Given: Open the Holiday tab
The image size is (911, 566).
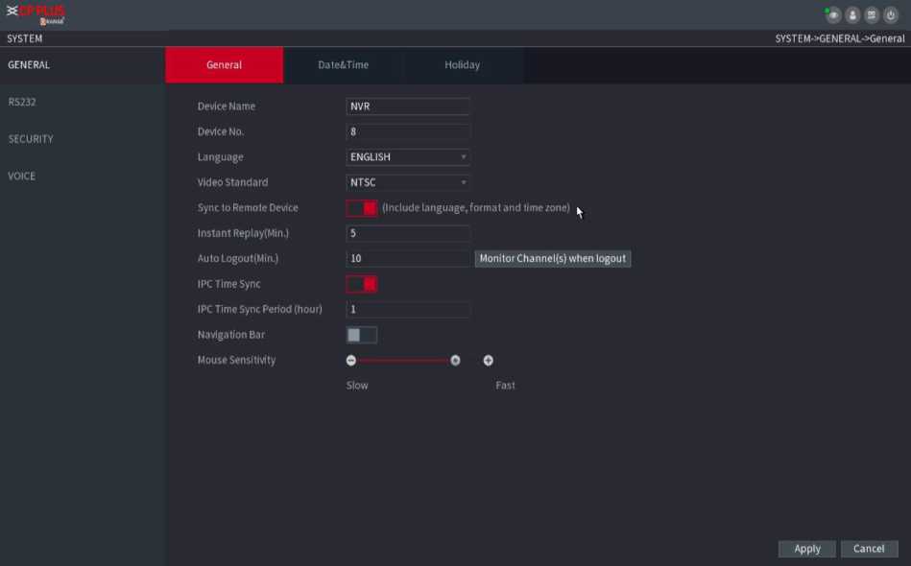Looking at the screenshot, I should [x=462, y=65].
